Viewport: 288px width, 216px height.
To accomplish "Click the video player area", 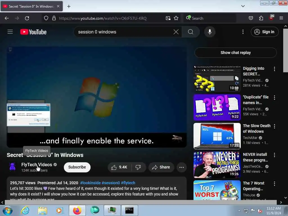I will [97, 97].
